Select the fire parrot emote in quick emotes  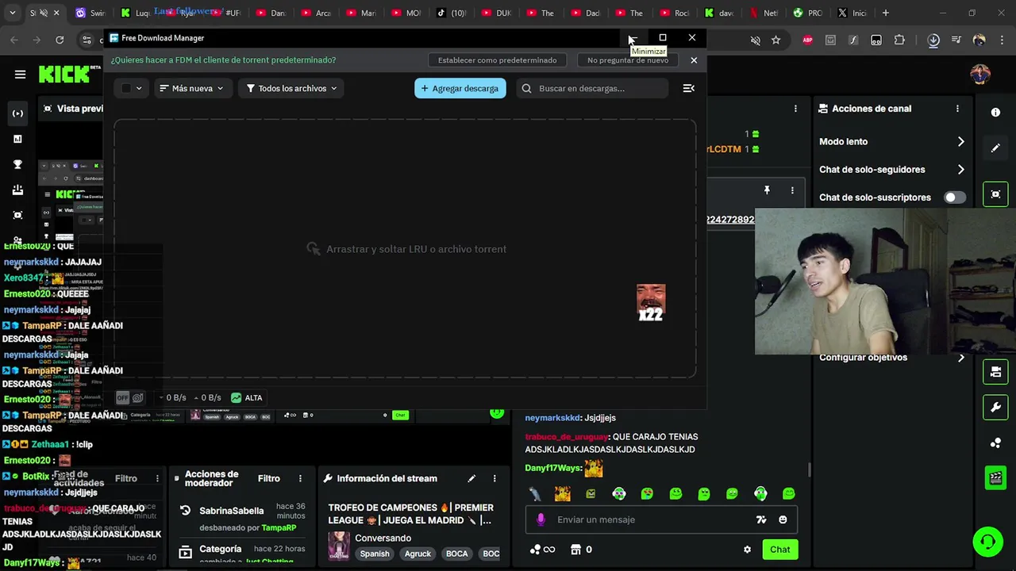[563, 494]
